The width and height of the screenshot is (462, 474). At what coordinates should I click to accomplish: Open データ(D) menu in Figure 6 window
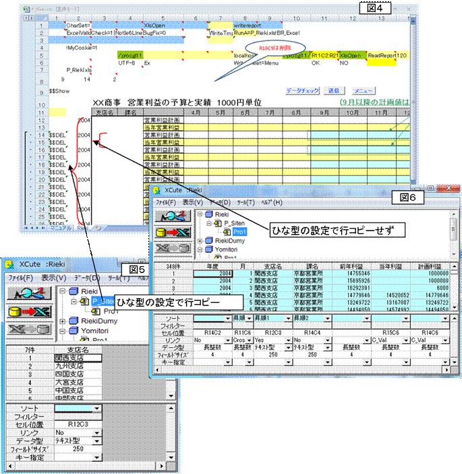coord(220,202)
